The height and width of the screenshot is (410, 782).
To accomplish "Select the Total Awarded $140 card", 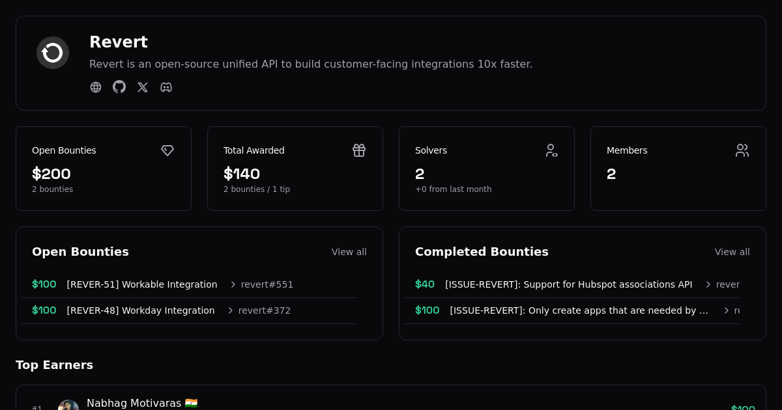I will 295,169.
